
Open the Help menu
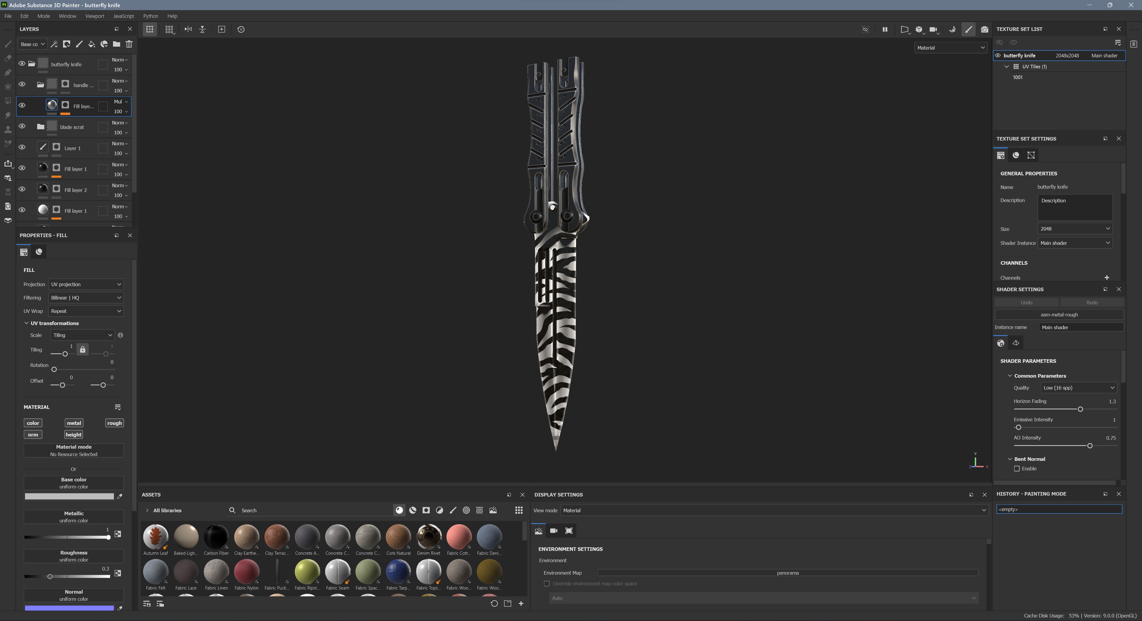pyautogui.click(x=172, y=16)
